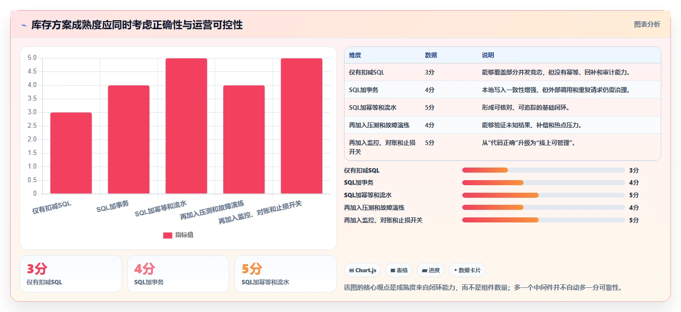Image resolution: width=681 pixels, height=312 pixels.
Task: Click the title 库存方案成熟度应同时考虑正确性与运营可控性
Action: (x=137, y=25)
